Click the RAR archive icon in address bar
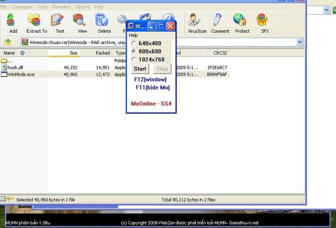 pyautogui.click(x=25, y=42)
